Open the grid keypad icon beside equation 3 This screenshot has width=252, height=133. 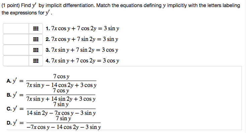tap(36, 50)
